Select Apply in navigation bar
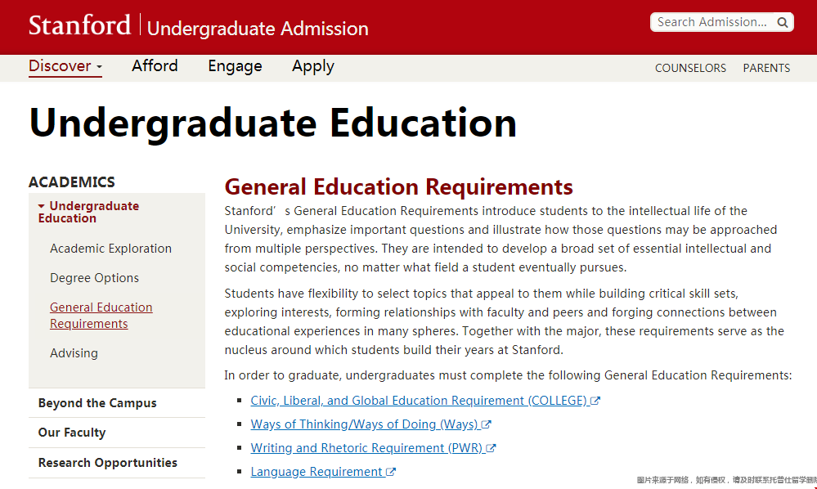 coord(313,66)
